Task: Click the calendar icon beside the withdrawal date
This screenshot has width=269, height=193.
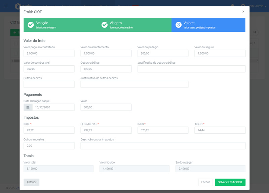Action: coord(28,107)
